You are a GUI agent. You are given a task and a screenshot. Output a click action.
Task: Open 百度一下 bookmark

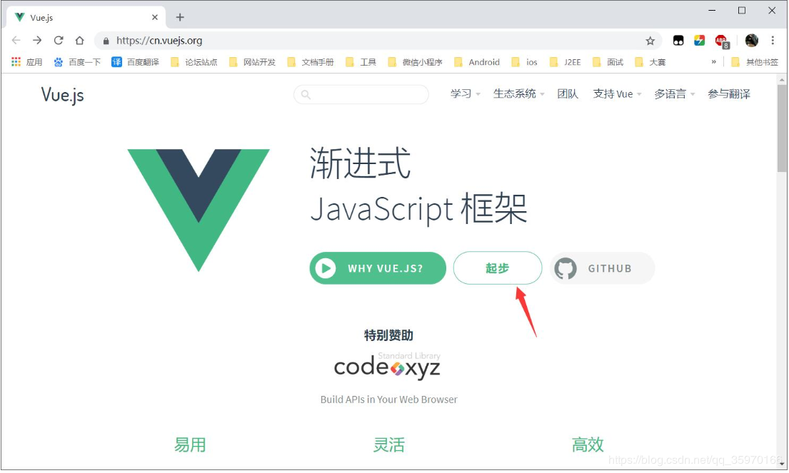78,62
